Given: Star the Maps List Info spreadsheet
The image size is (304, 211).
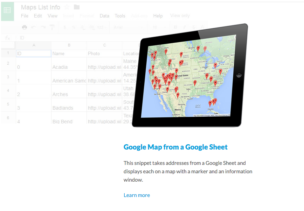Looking at the screenshot, I should click(x=66, y=7).
